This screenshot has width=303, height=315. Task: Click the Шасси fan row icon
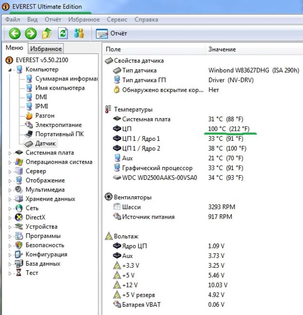117,207
